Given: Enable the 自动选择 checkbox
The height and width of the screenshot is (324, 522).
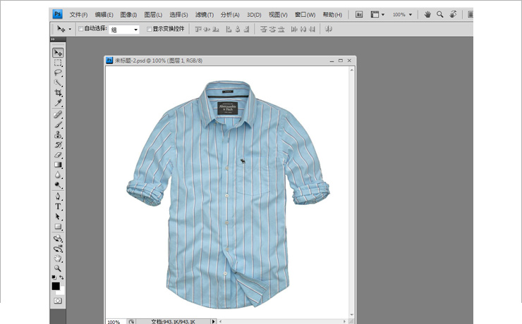Looking at the screenshot, I should pos(80,29).
